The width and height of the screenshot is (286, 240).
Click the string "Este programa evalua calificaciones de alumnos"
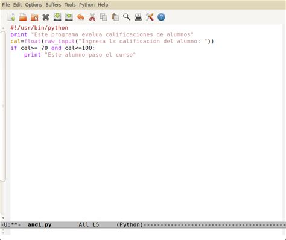[x=112, y=34]
